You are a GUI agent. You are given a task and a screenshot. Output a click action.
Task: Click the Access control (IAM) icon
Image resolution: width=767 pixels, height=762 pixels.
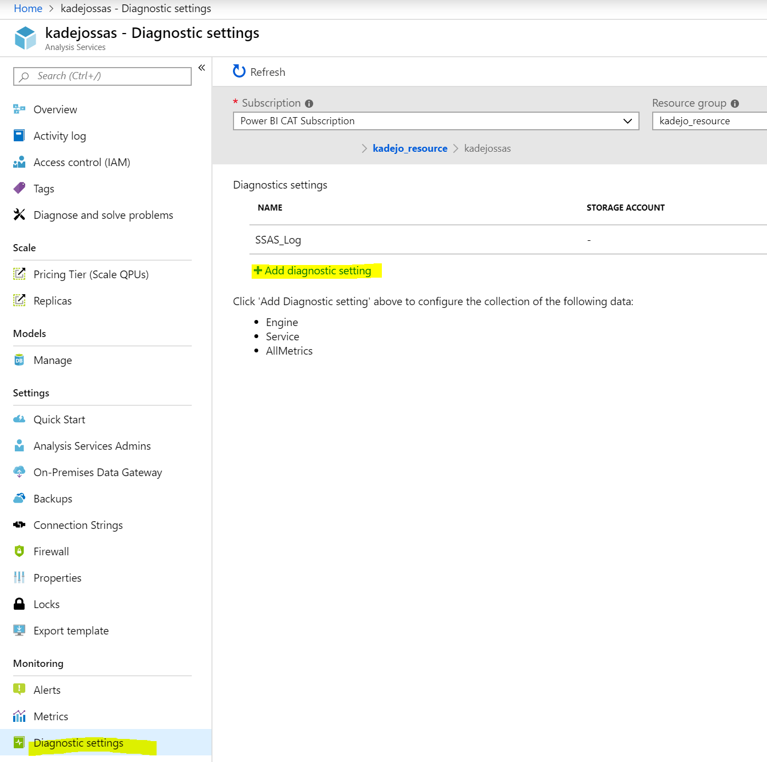tap(19, 162)
